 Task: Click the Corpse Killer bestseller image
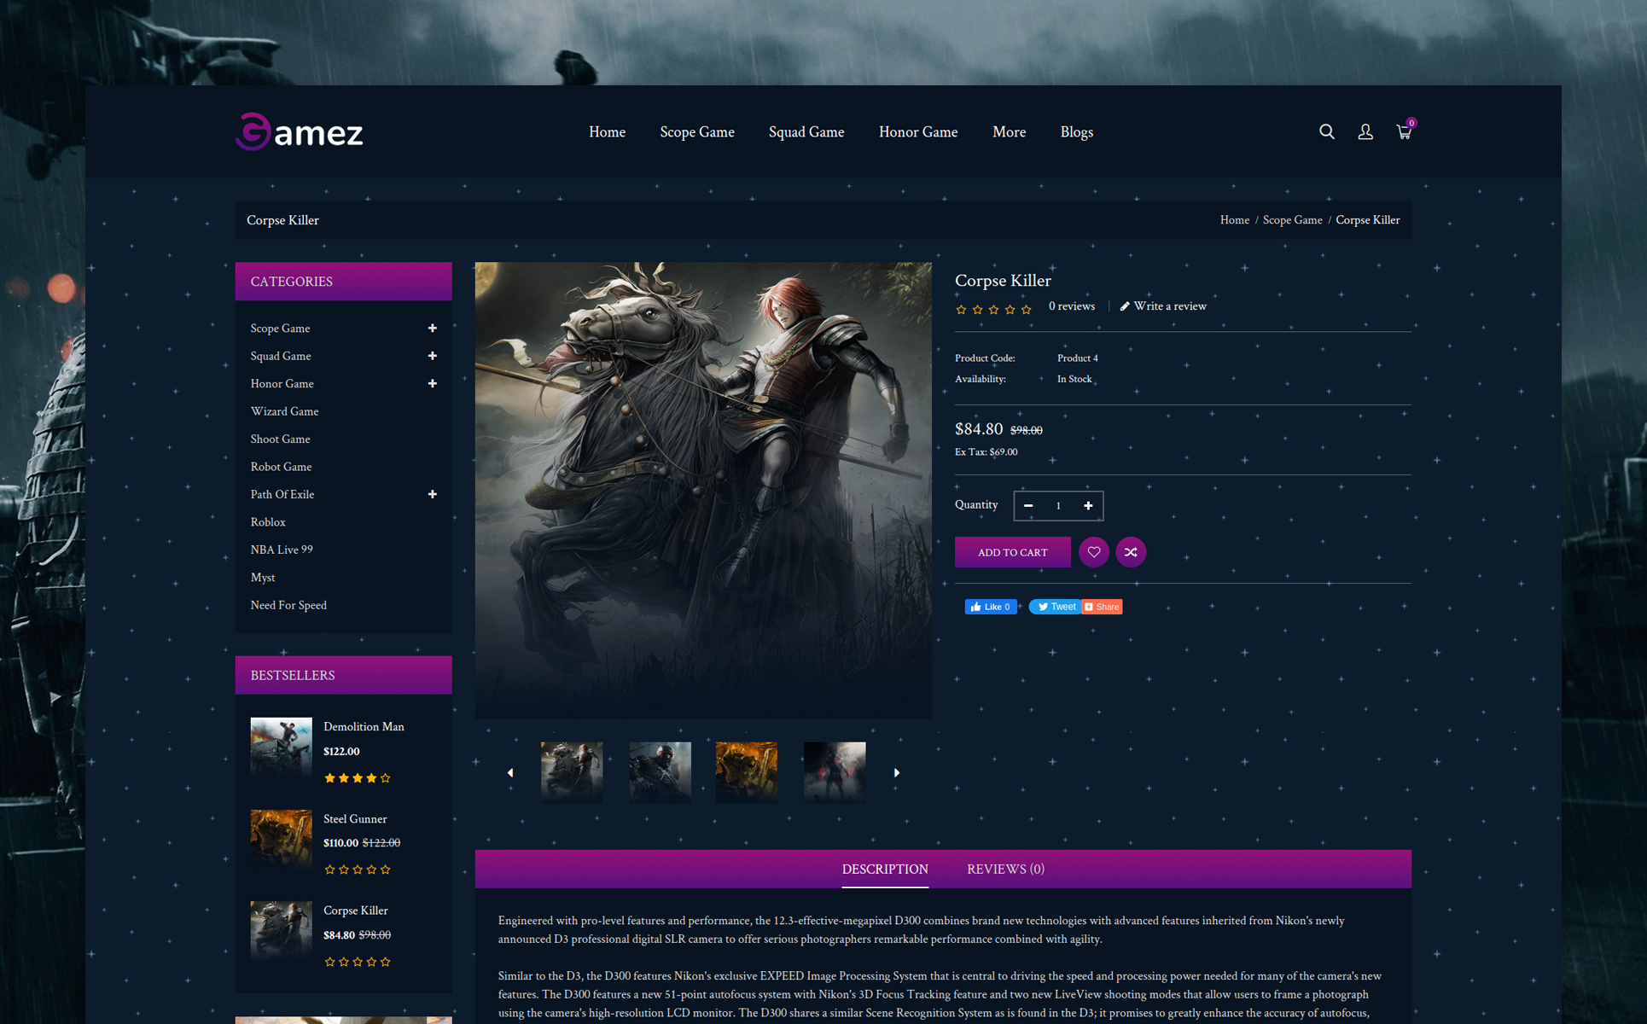point(281,931)
